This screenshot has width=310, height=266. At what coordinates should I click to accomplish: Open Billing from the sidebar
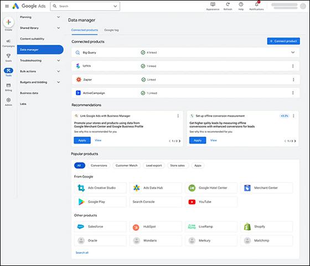click(8, 87)
